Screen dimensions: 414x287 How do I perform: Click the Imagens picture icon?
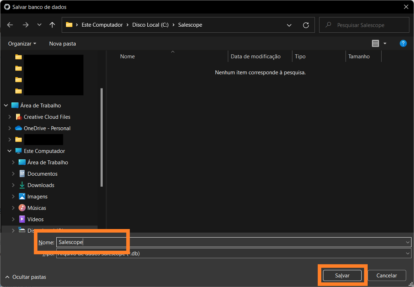tap(22, 196)
